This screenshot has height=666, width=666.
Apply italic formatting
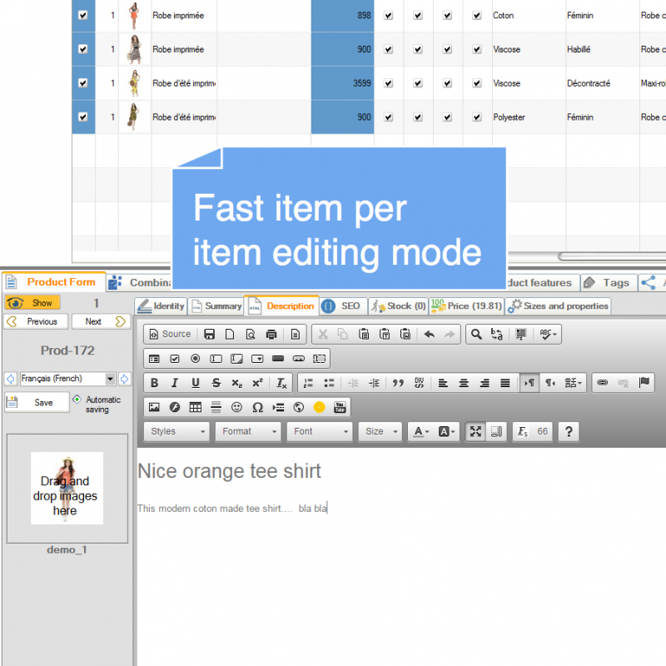[x=175, y=383]
